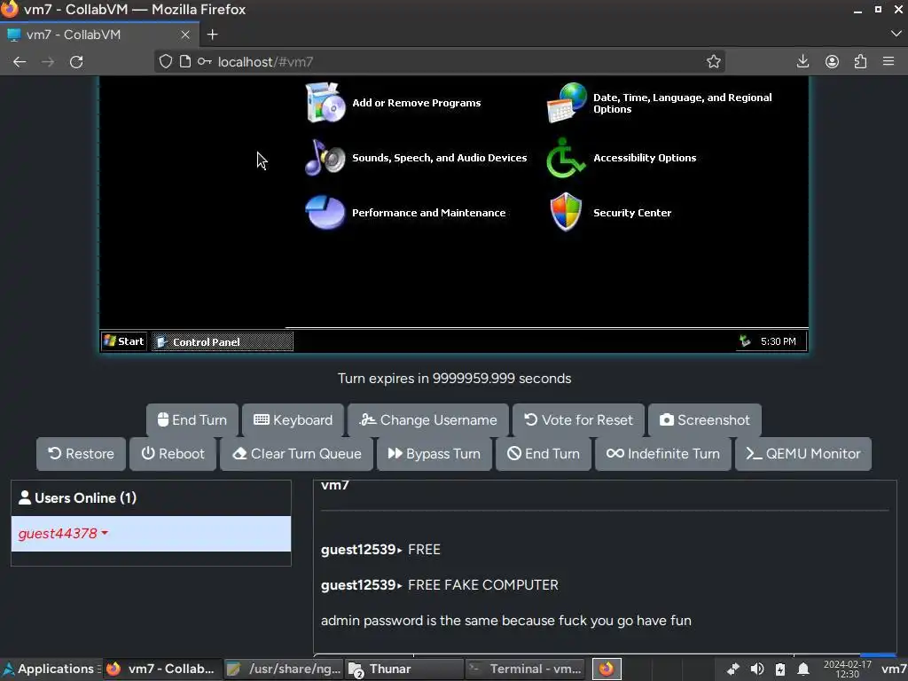908x681 pixels.
Task: Click Change Username button
Action: coord(428,419)
